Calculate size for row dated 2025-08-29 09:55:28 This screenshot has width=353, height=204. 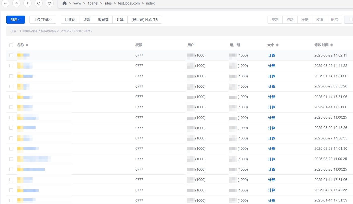tap(272, 87)
